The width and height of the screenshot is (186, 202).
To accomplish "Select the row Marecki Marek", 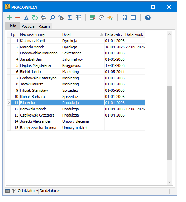I will point(76,47).
